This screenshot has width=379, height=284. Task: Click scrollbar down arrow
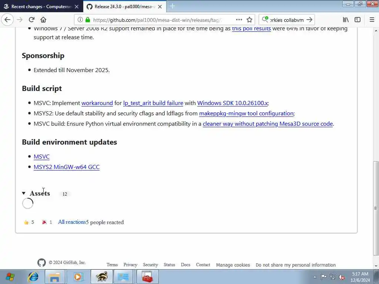(x=376, y=266)
